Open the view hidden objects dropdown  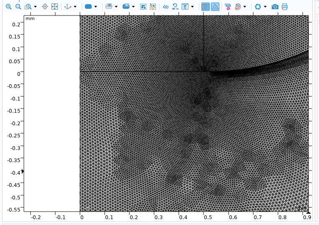coord(193,7)
